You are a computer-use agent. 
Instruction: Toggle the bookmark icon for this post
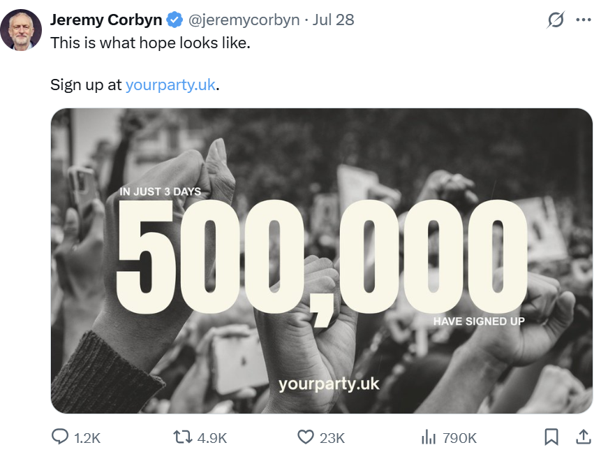551,437
